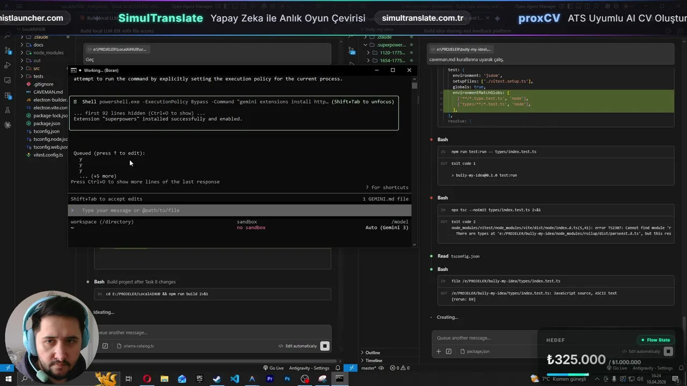687x386 pixels.
Task: Open electron.vite.config file in explorer
Action: 50,108
